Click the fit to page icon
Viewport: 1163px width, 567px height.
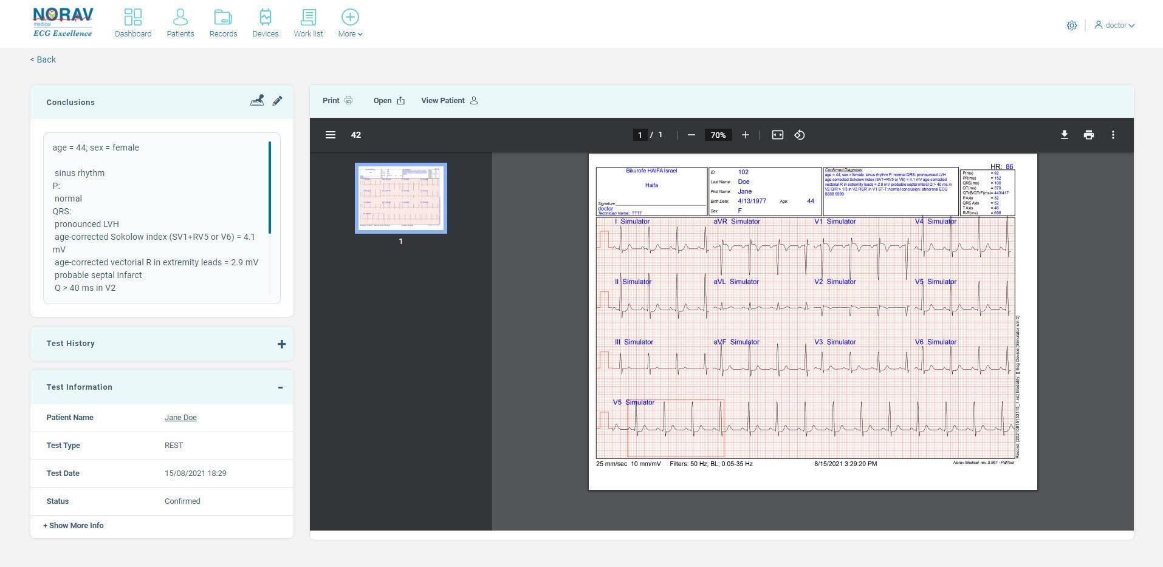pyautogui.click(x=777, y=135)
